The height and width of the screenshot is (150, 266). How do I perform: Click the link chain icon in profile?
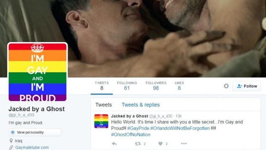pyautogui.click(x=11, y=148)
